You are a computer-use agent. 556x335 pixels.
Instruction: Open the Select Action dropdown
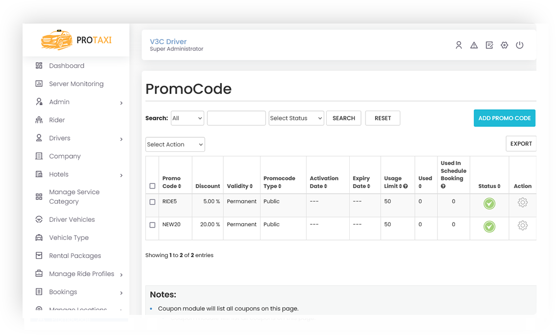[175, 144]
